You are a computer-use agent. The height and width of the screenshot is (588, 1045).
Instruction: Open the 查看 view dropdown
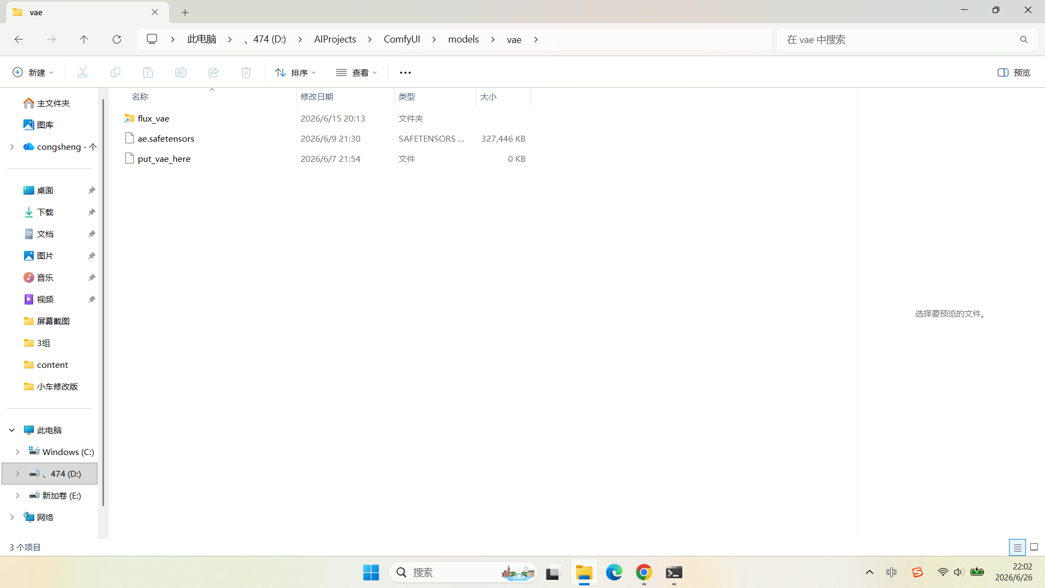click(357, 72)
